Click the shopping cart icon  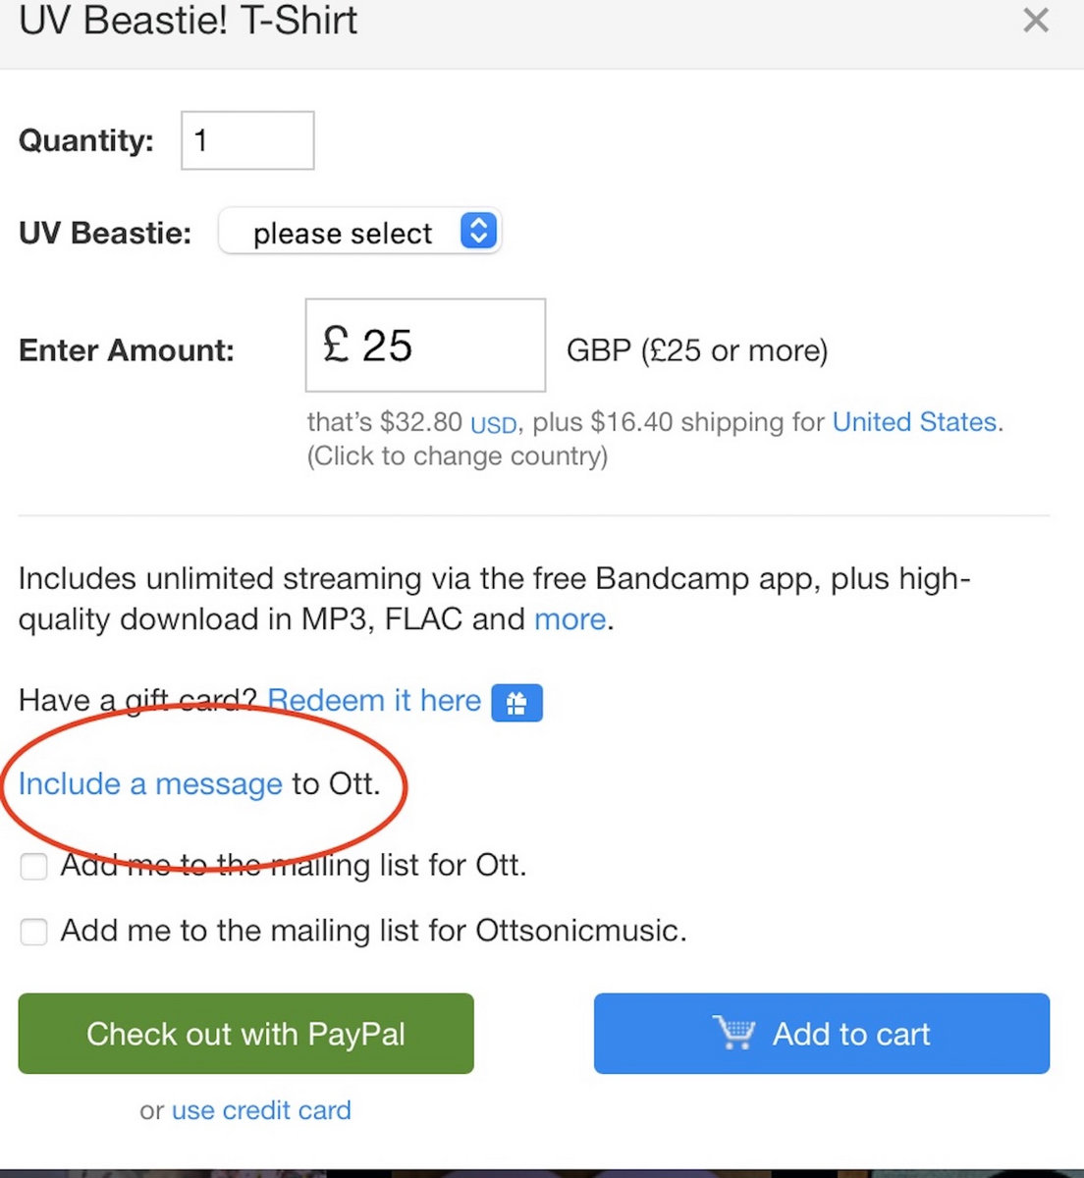click(x=733, y=1033)
